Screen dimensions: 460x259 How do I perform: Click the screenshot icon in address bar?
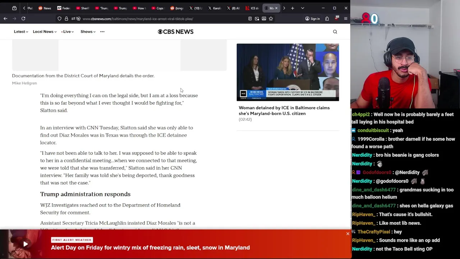[257, 19]
